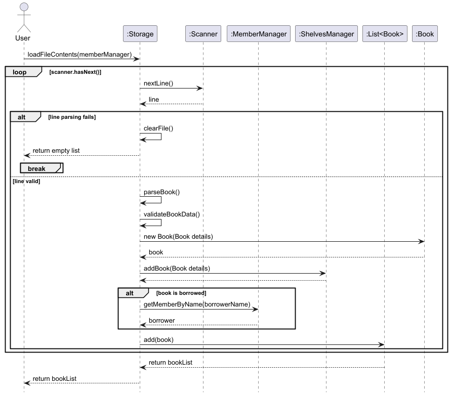This screenshot has height=395, width=450.
Task: Click the clearFile() self-call label
Action: click(x=158, y=128)
